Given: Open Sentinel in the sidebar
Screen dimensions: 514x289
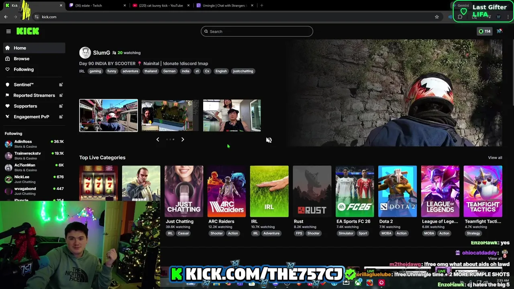Looking at the screenshot, I should point(34,85).
